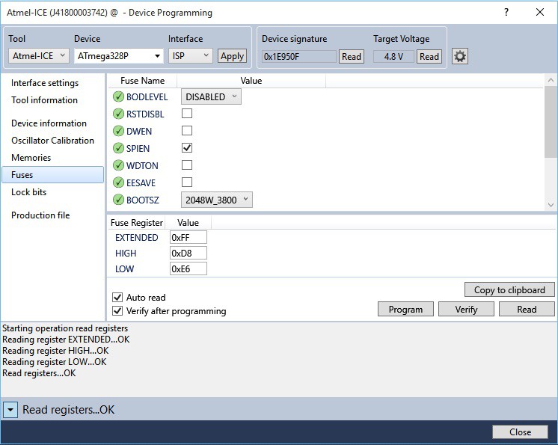Click the BODLEVEL green status check icon

[118, 96]
